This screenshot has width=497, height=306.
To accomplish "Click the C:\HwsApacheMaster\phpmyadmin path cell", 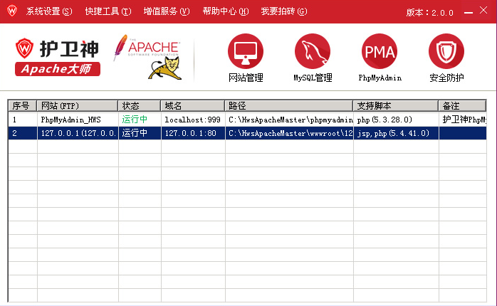I will [x=291, y=120].
